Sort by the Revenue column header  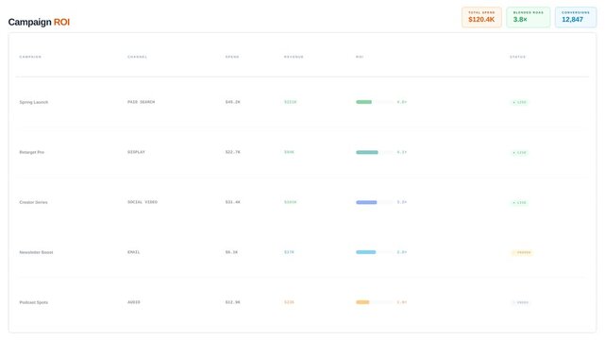tap(294, 57)
